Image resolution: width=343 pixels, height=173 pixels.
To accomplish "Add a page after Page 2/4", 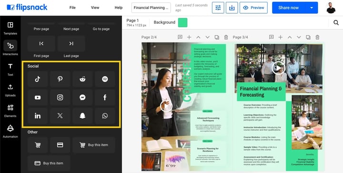I will click(x=189, y=37).
